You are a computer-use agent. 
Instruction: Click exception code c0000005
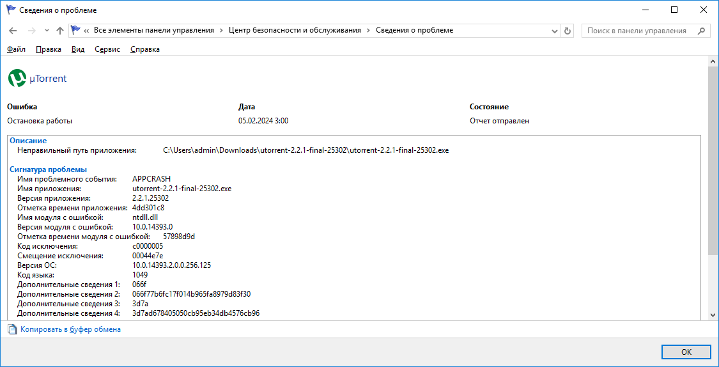pos(147,246)
